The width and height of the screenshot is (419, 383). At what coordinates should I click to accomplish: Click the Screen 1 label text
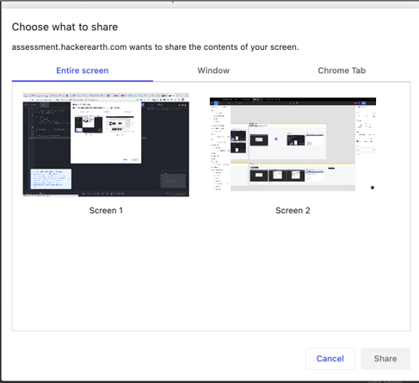click(106, 211)
